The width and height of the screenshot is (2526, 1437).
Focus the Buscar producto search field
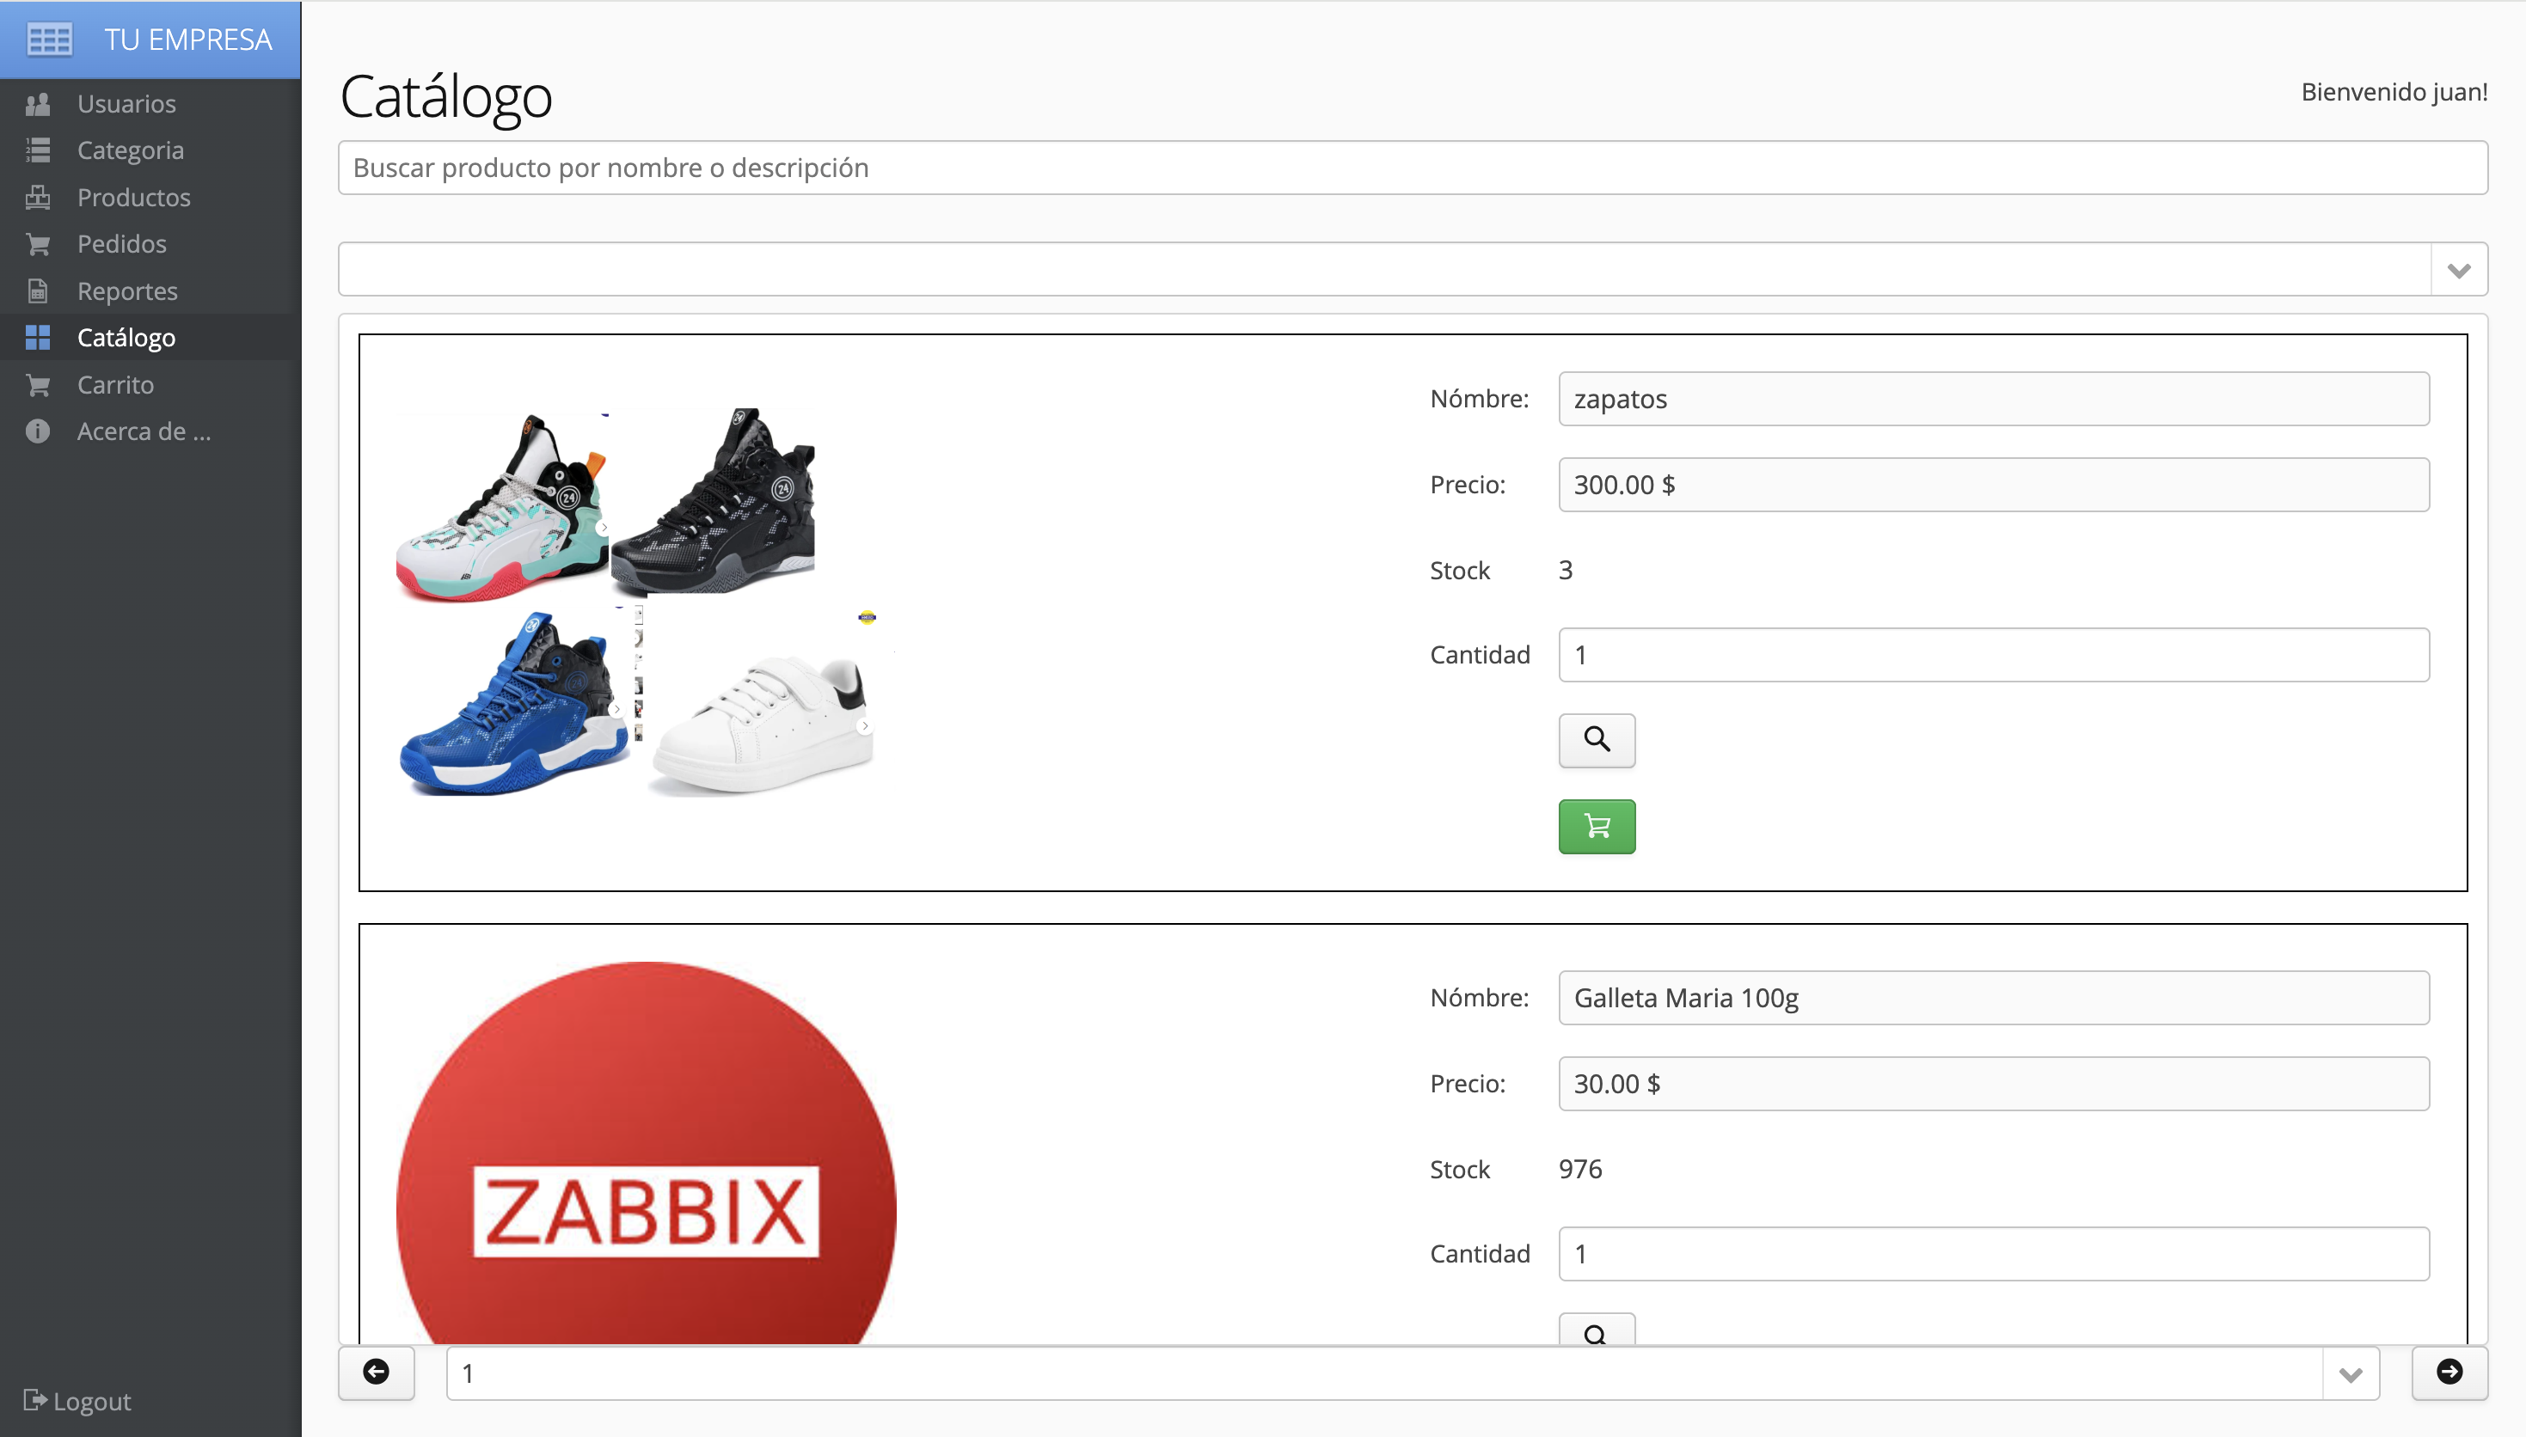tap(1413, 168)
